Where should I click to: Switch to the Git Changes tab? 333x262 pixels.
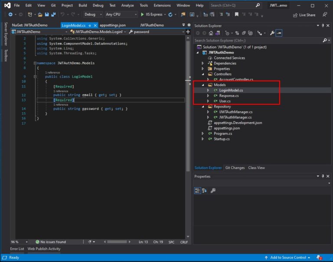[x=235, y=168]
